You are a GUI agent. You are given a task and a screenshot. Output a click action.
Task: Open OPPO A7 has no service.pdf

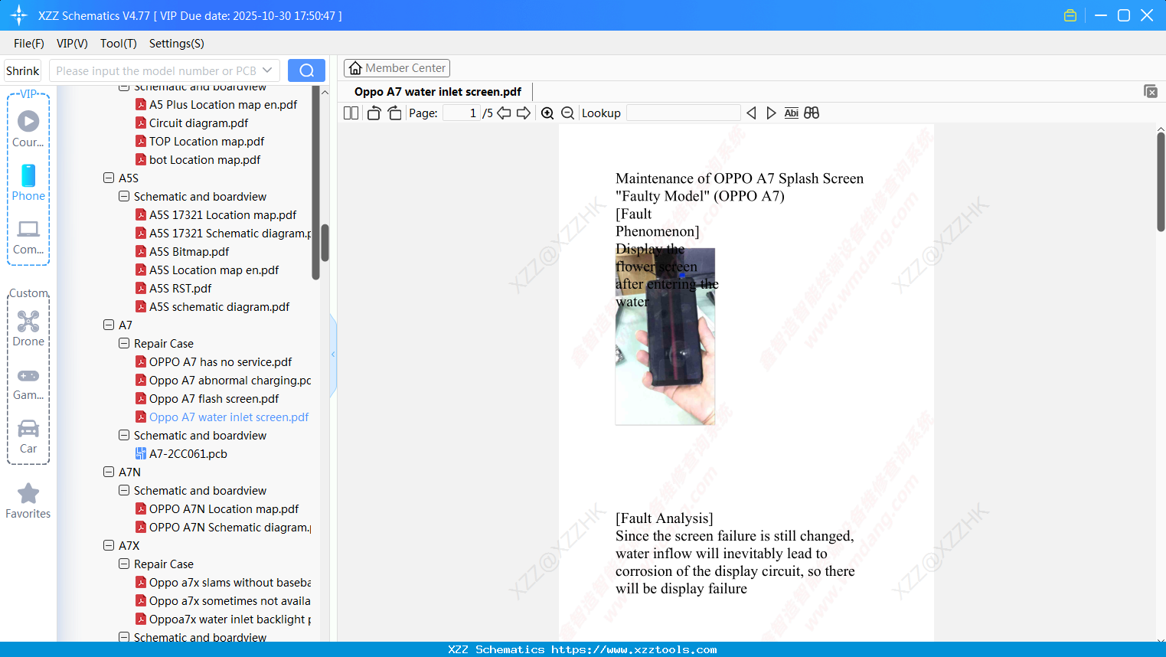pyautogui.click(x=214, y=362)
